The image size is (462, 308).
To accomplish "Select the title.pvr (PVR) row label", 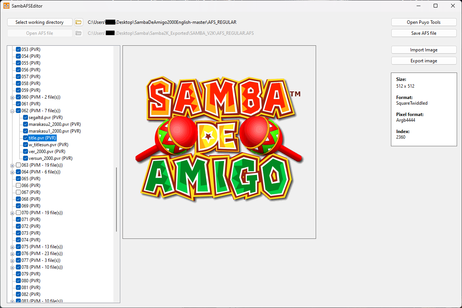I will pos(42,138).
